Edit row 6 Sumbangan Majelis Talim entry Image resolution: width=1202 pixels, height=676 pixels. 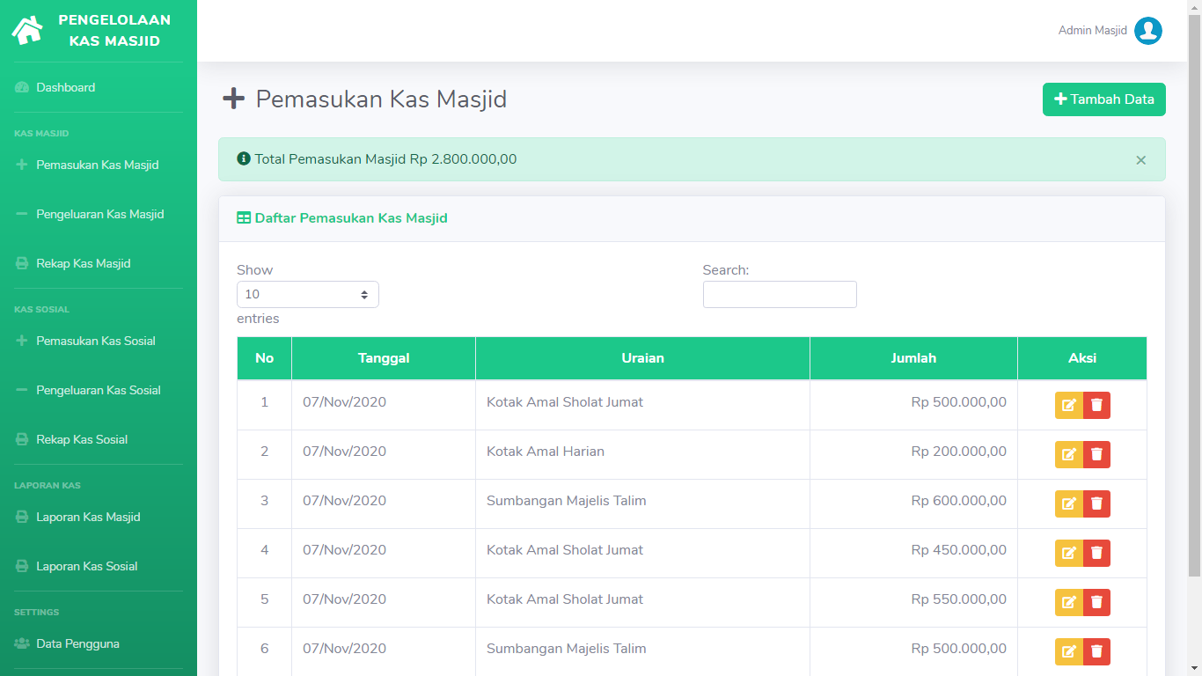click(x=1069, y=651)
